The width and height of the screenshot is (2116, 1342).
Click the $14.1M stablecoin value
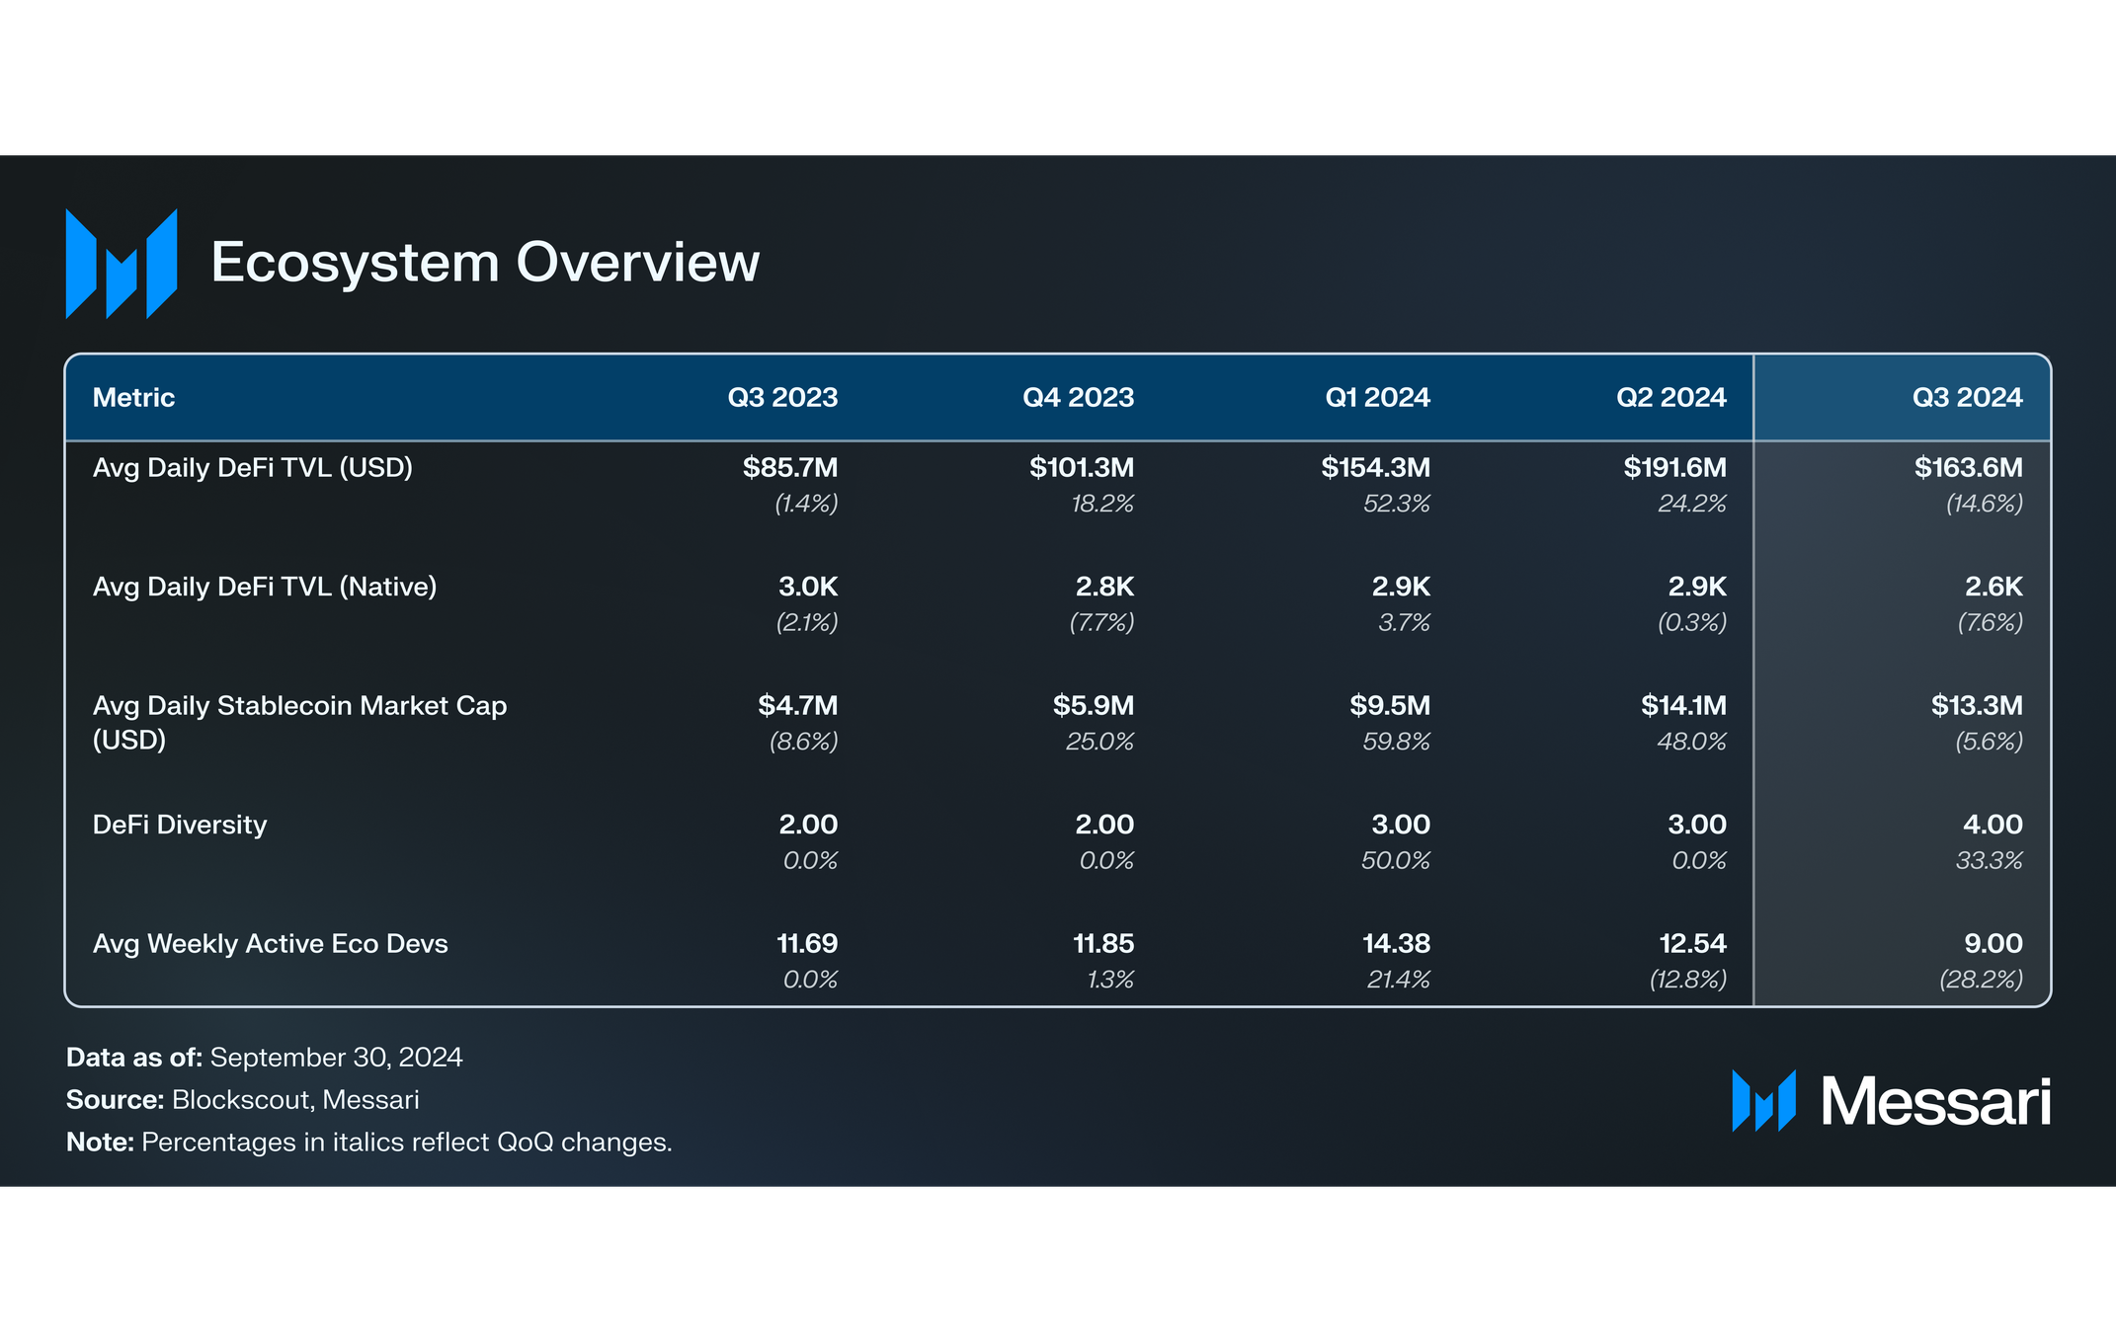tap(1683, 706)
